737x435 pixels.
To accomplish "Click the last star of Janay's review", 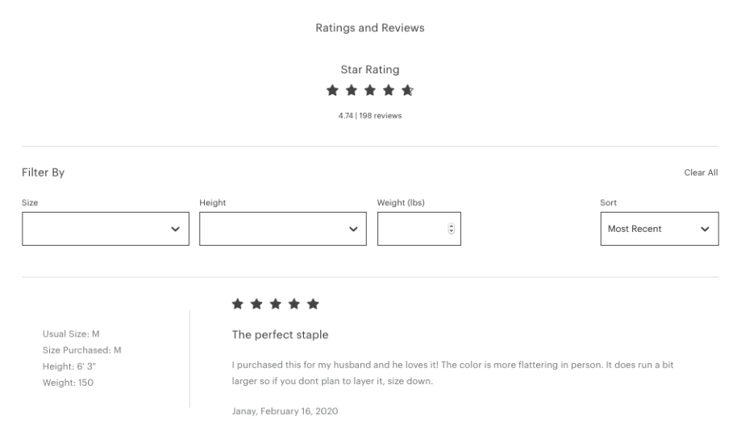I will [x=314, y=304].
